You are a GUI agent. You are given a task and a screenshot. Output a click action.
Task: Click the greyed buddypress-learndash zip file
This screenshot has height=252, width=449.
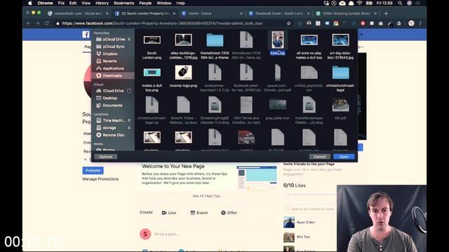(215, 78)
